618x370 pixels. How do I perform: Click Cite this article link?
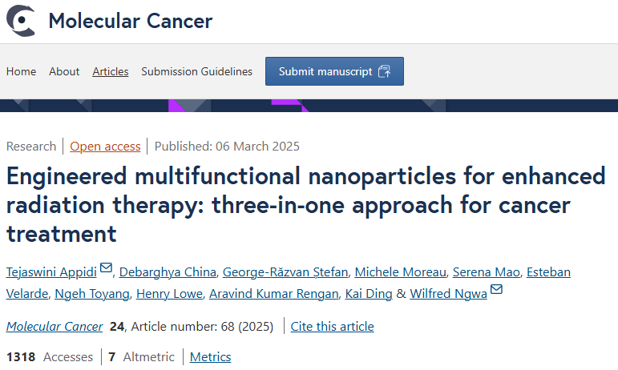point(333,326)
